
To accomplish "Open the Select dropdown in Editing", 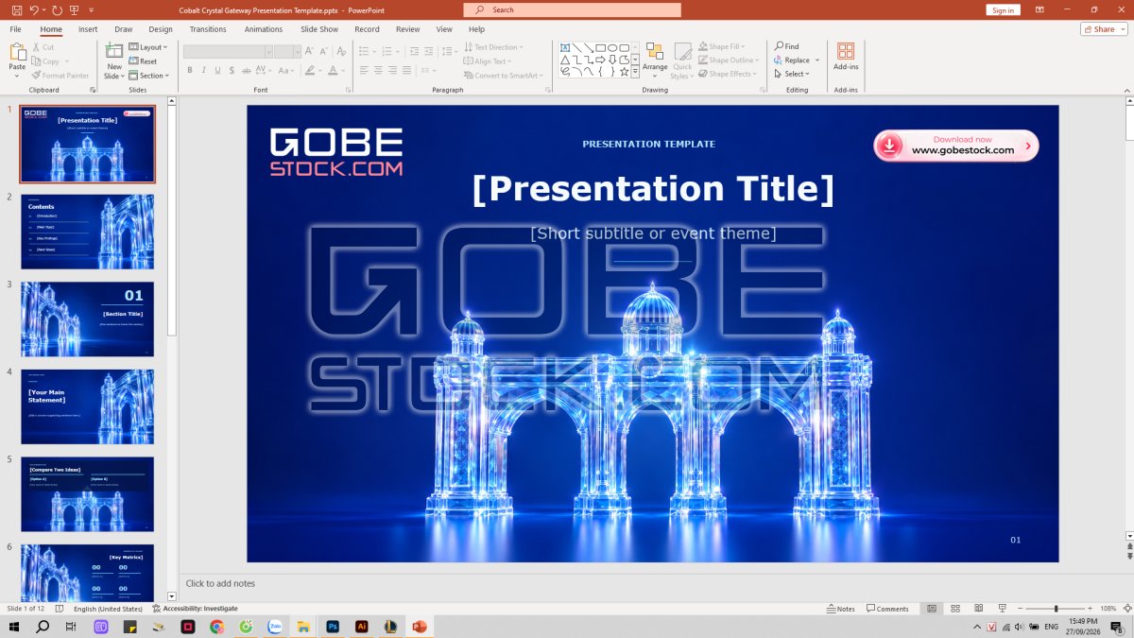I will 792,74.
